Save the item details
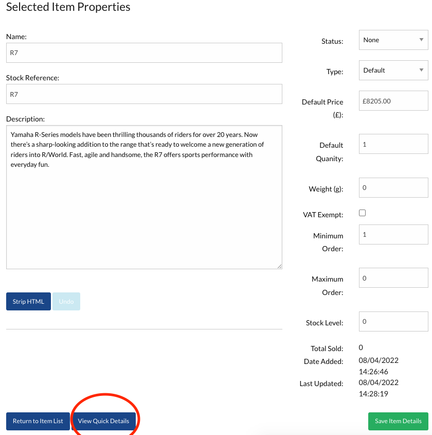Image resolution: width=432 pixels, height=435 pixels. point(398,421)
